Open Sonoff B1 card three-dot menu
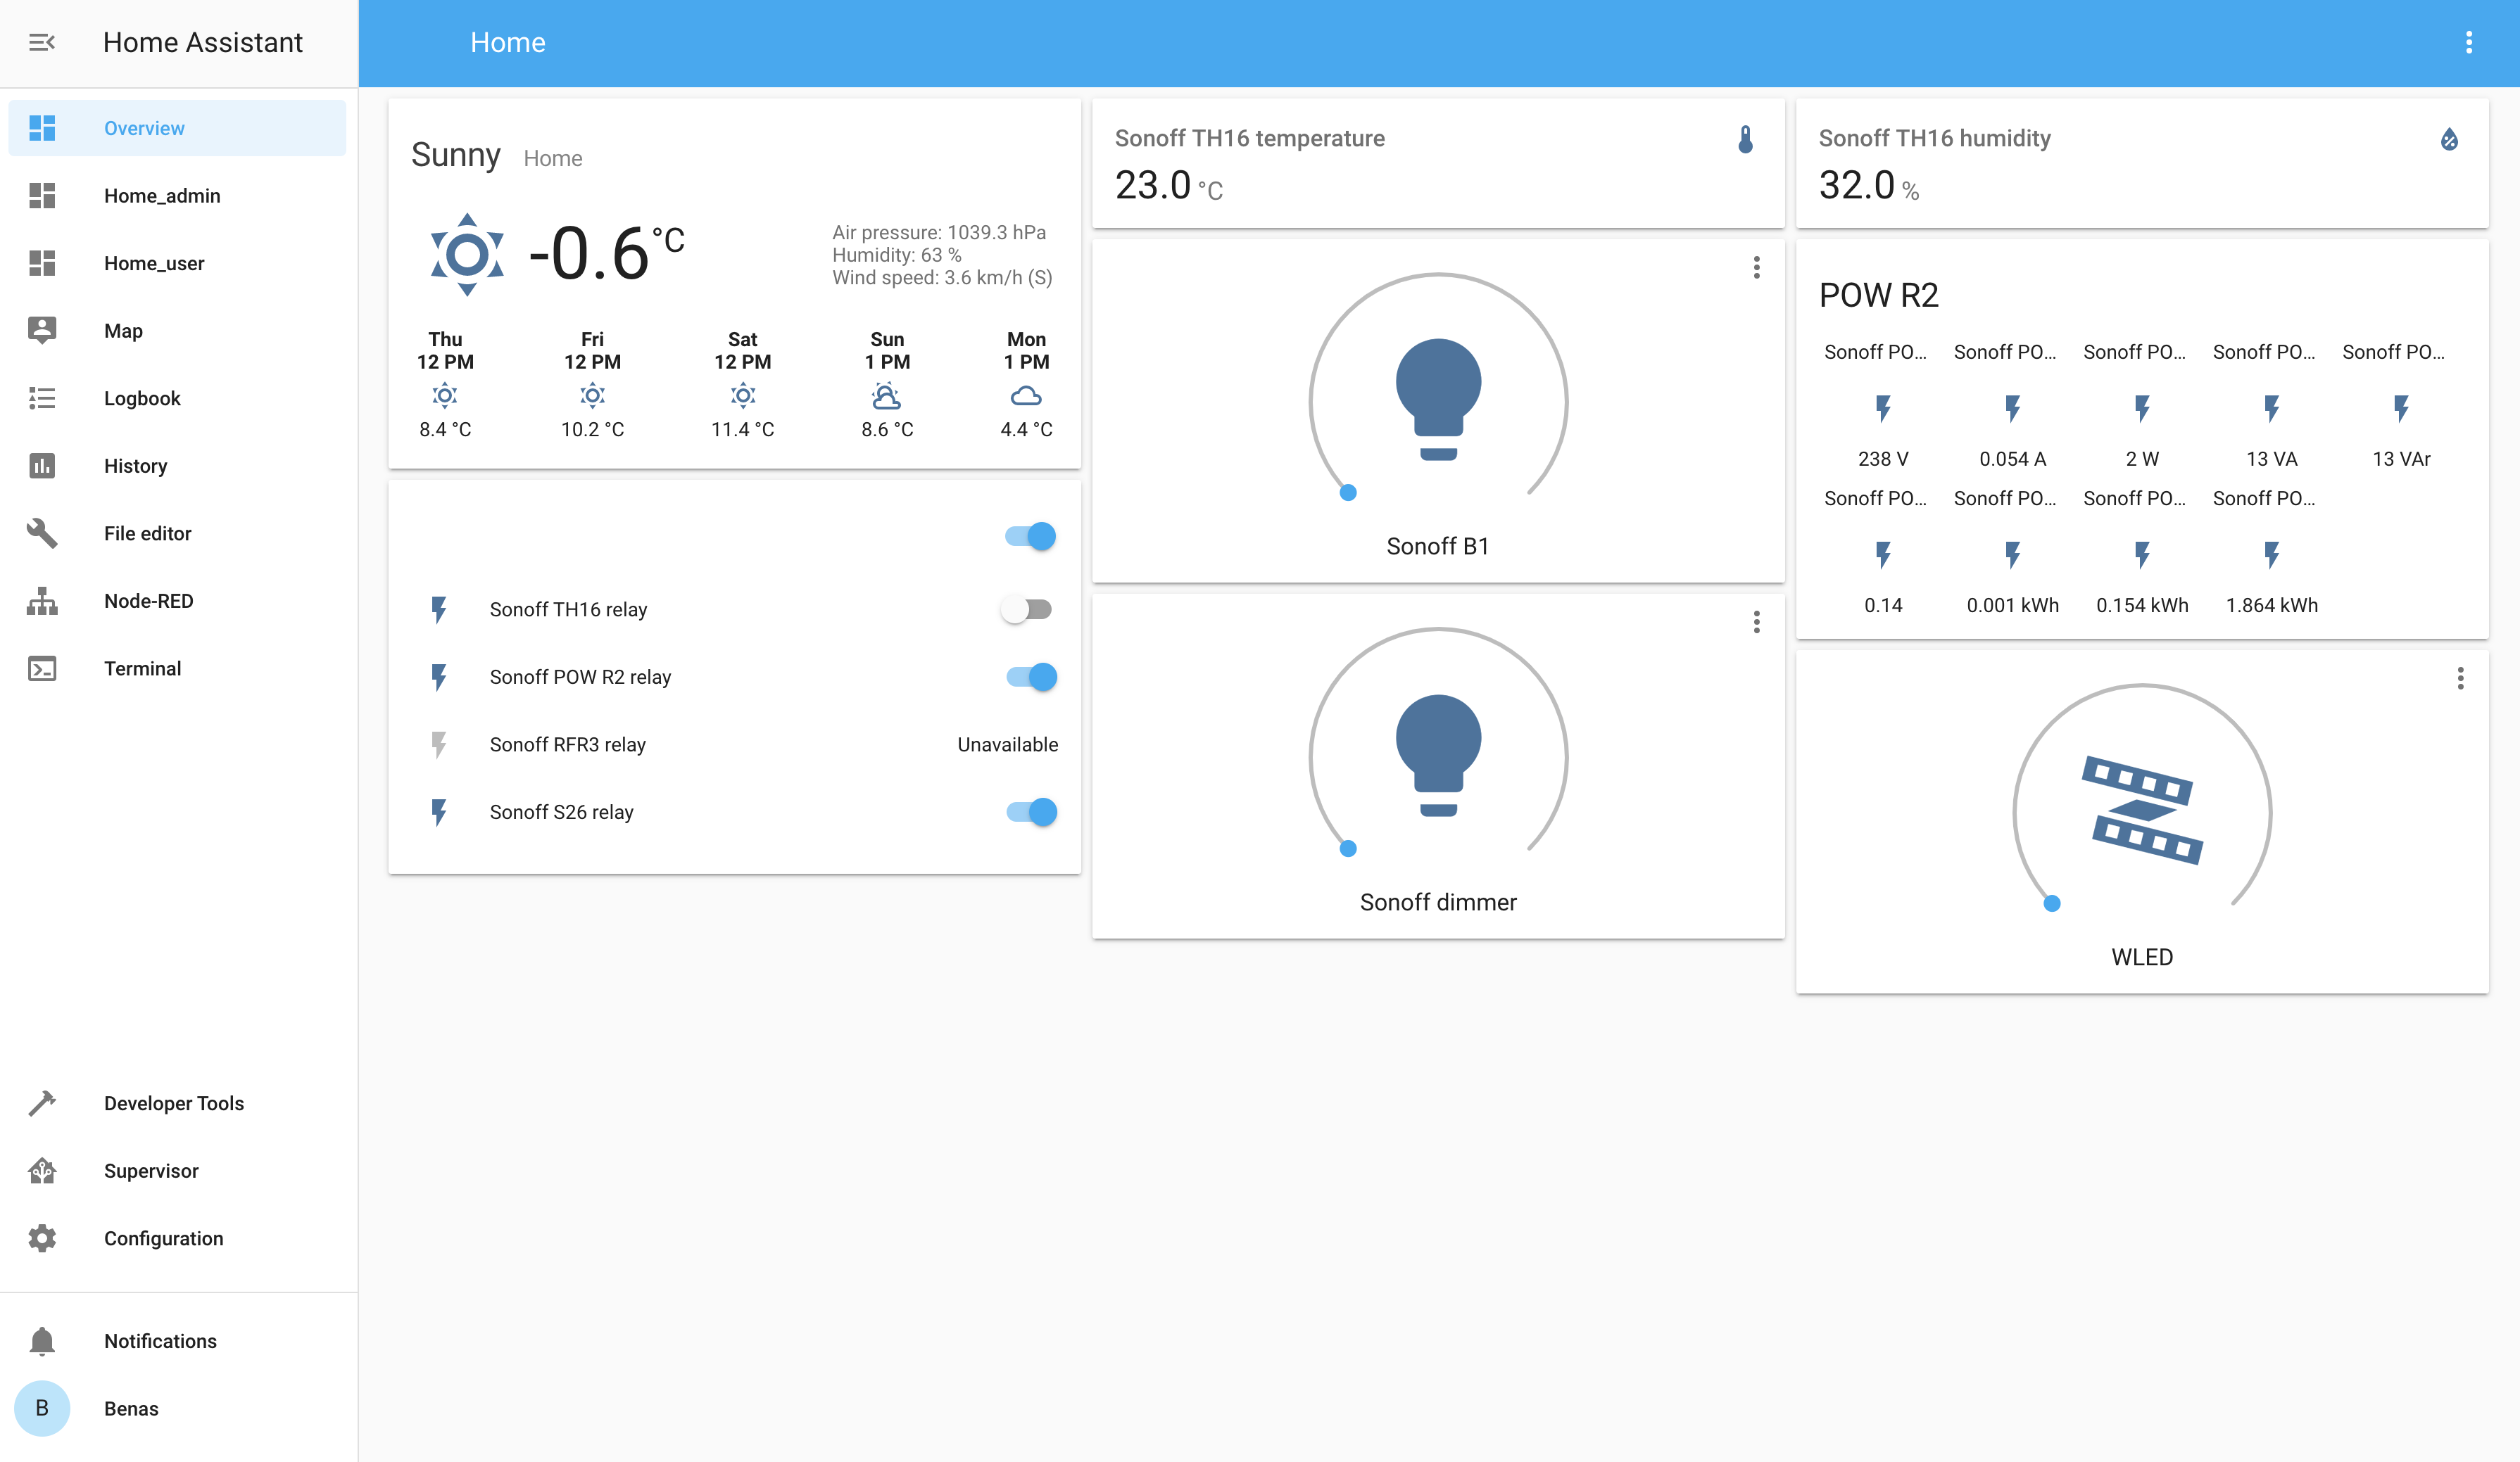 tap(1756, 267)
